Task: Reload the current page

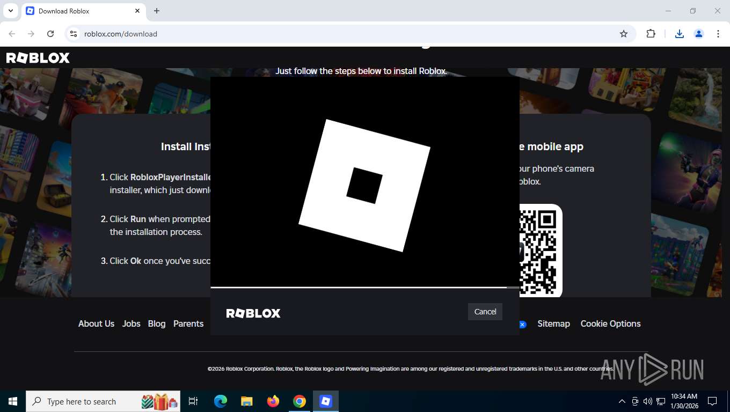Action: [50, 34]
